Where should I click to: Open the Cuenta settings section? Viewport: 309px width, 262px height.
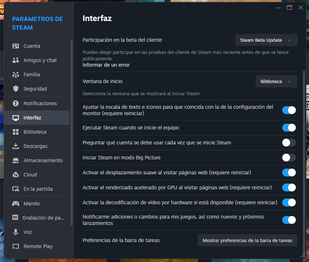pyautogui.click(x=32, y=46)
